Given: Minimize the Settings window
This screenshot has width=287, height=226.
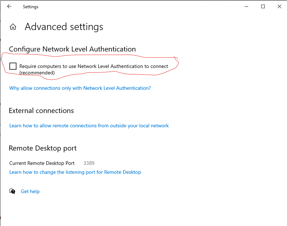Looking at the screenshot, I should (246, 6).
